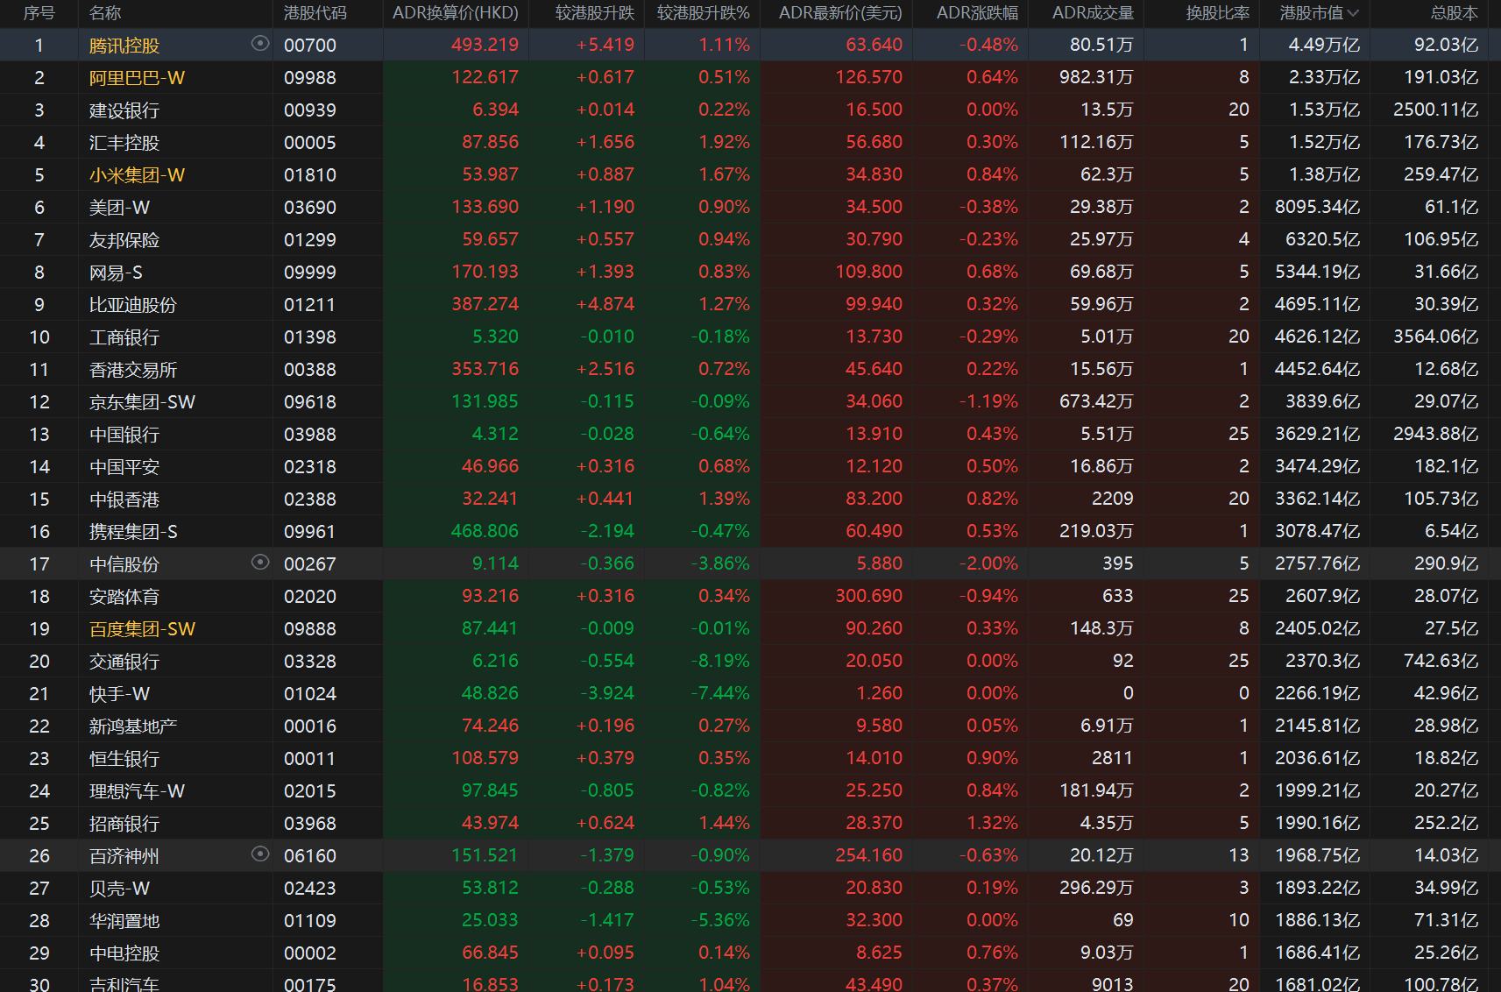Click stock code 01211

tap(310, 305)
